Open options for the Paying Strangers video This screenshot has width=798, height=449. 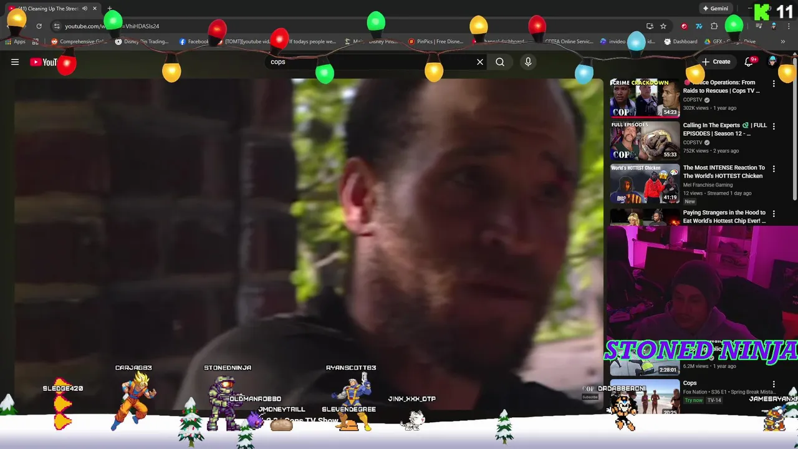pos(774,213)
